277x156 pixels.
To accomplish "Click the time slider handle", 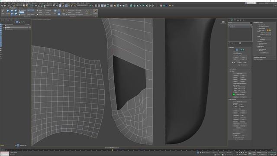I will 112,147.
